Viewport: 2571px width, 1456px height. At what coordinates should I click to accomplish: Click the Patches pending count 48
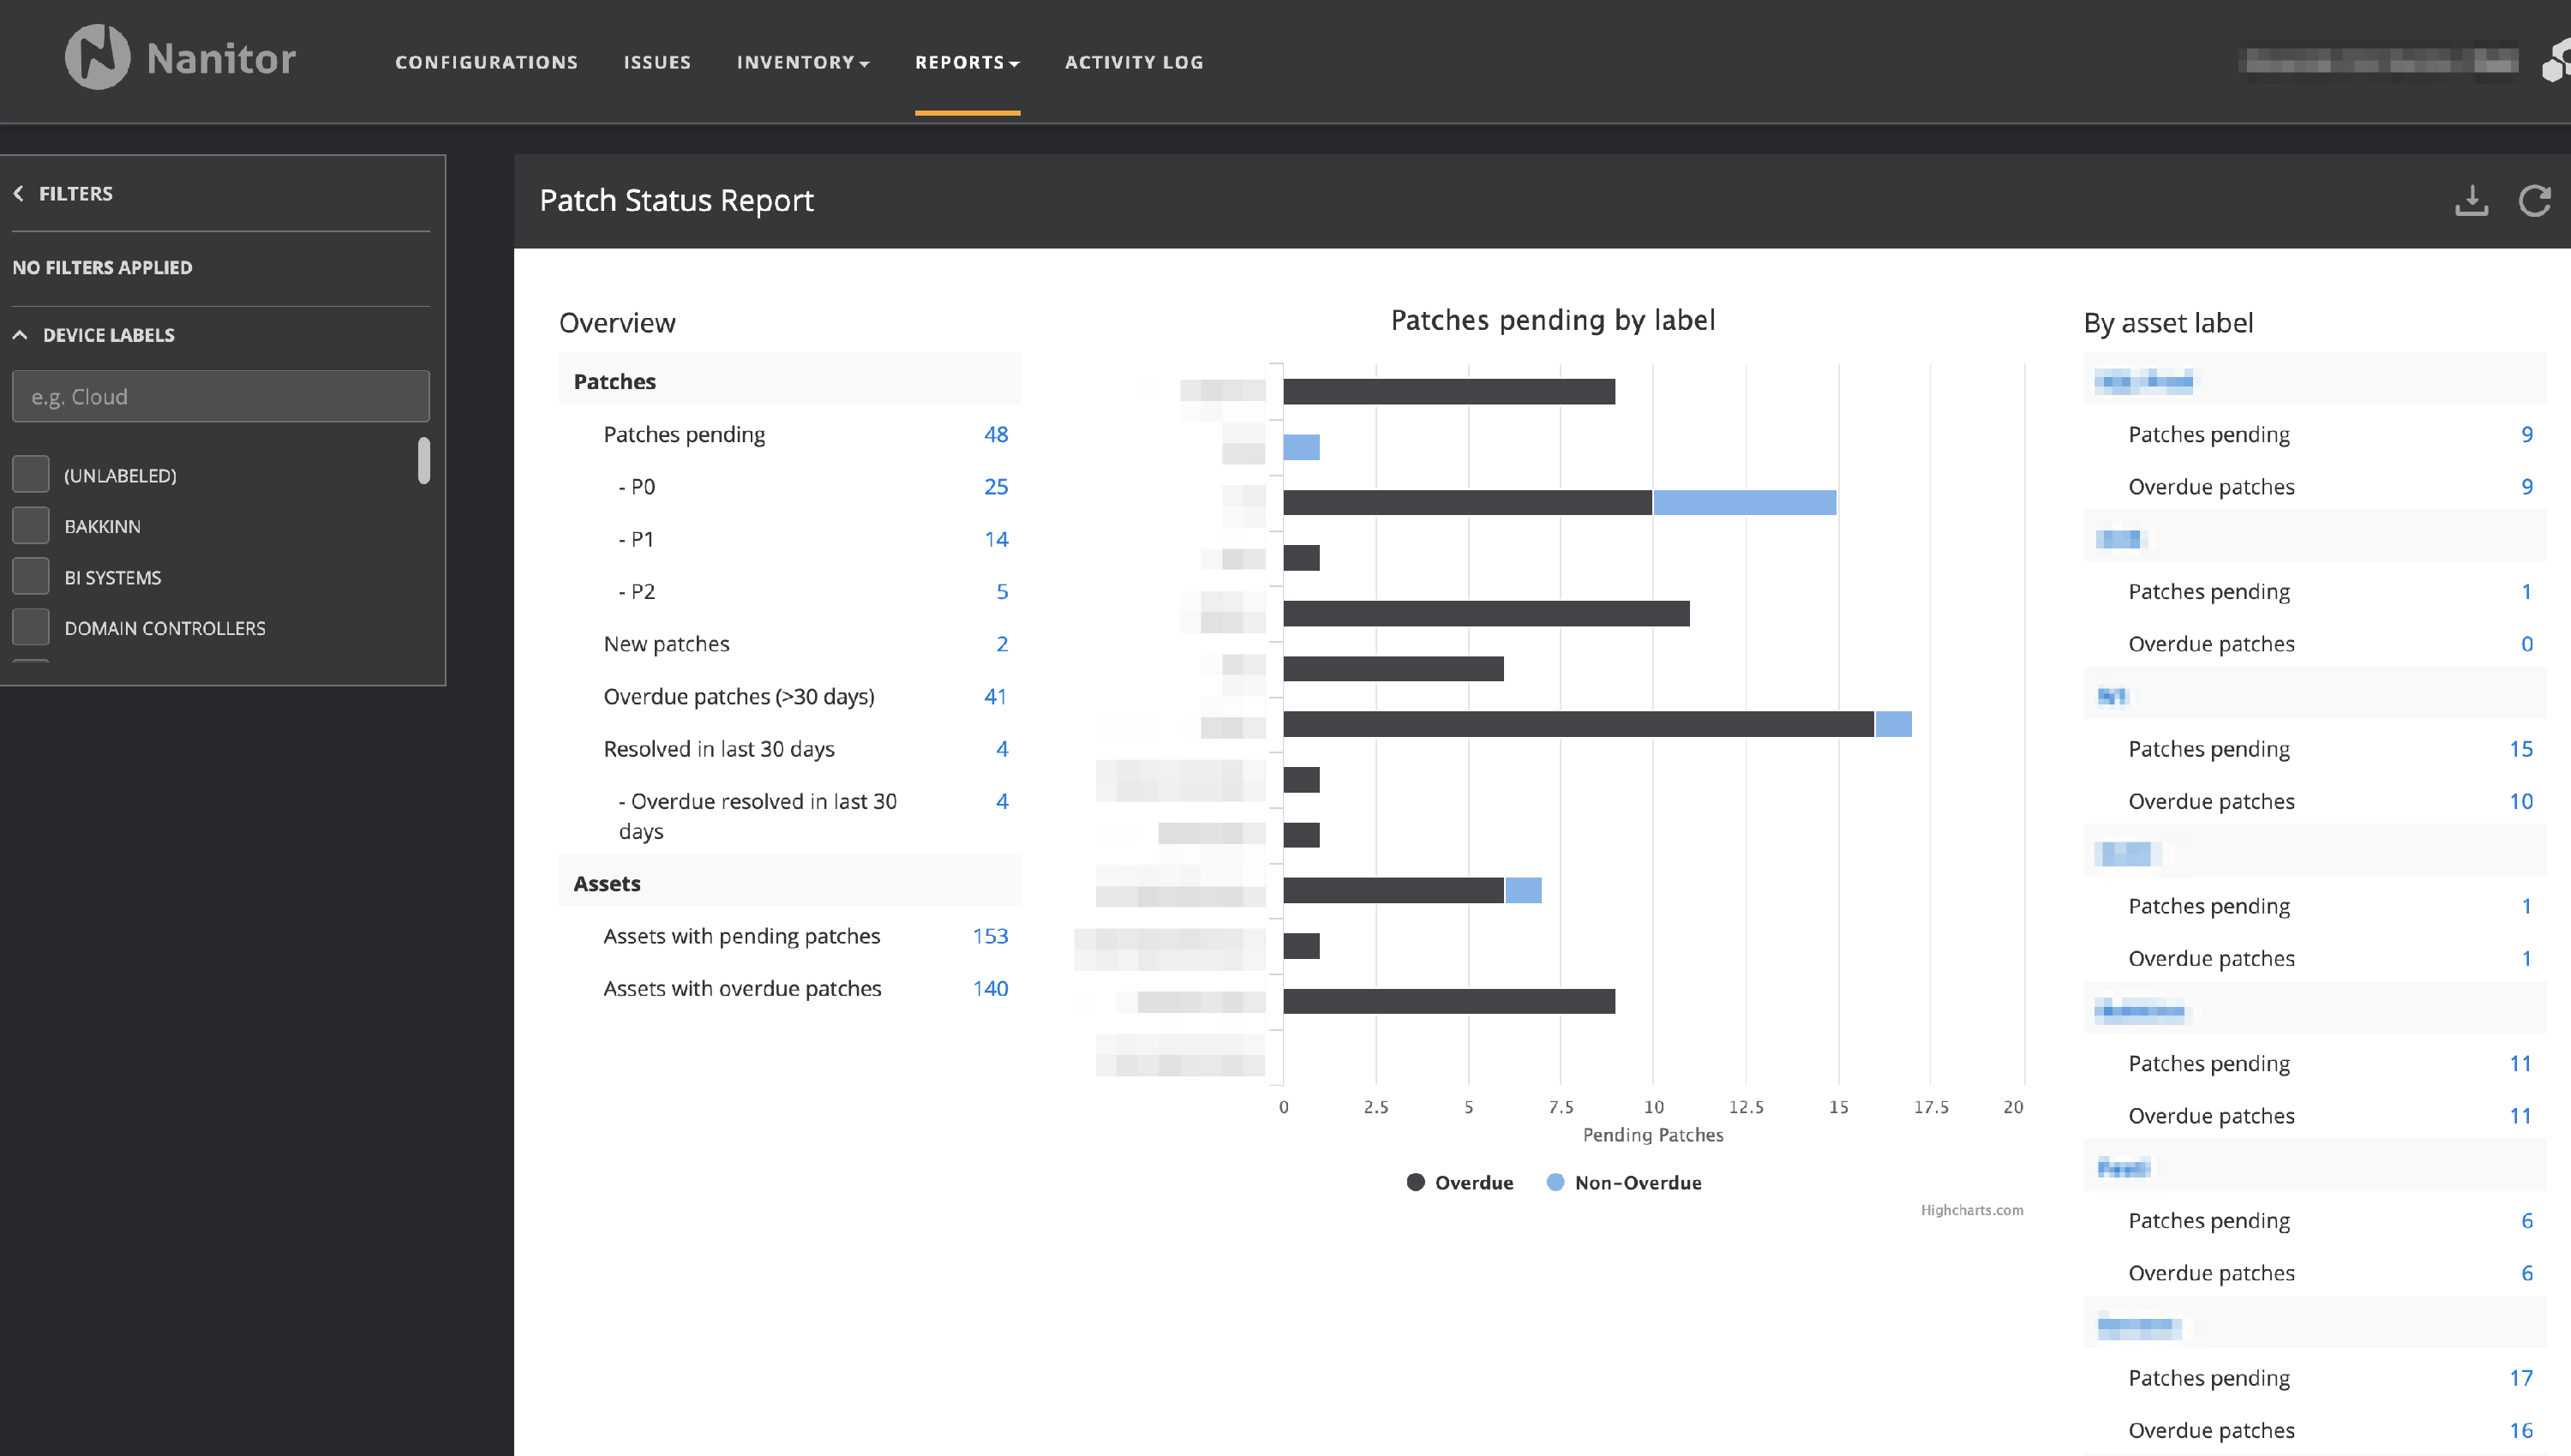pyautogui.click(x=995, y=434)
